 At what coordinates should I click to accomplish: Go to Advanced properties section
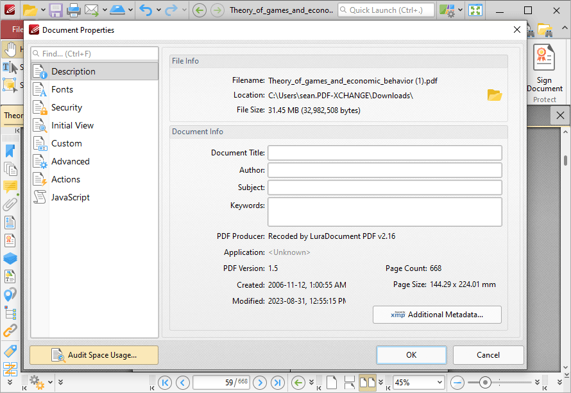tap(95, 161)
